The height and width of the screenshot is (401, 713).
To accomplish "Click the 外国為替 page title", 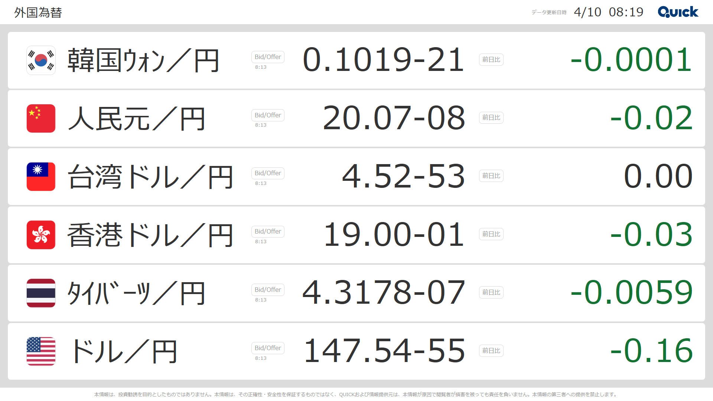I will (x=38, y=13).
